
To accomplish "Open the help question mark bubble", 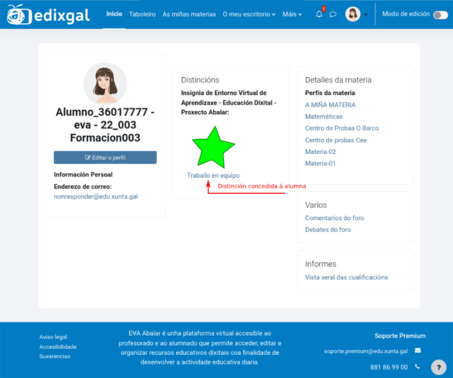I will [438, 367].
